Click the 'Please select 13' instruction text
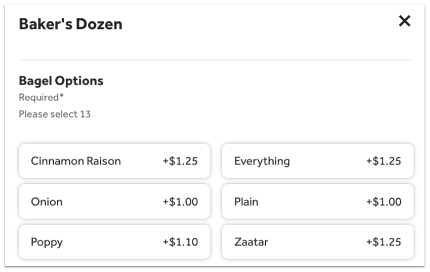The height and width of the screenshot is (272, 430). 54,114
